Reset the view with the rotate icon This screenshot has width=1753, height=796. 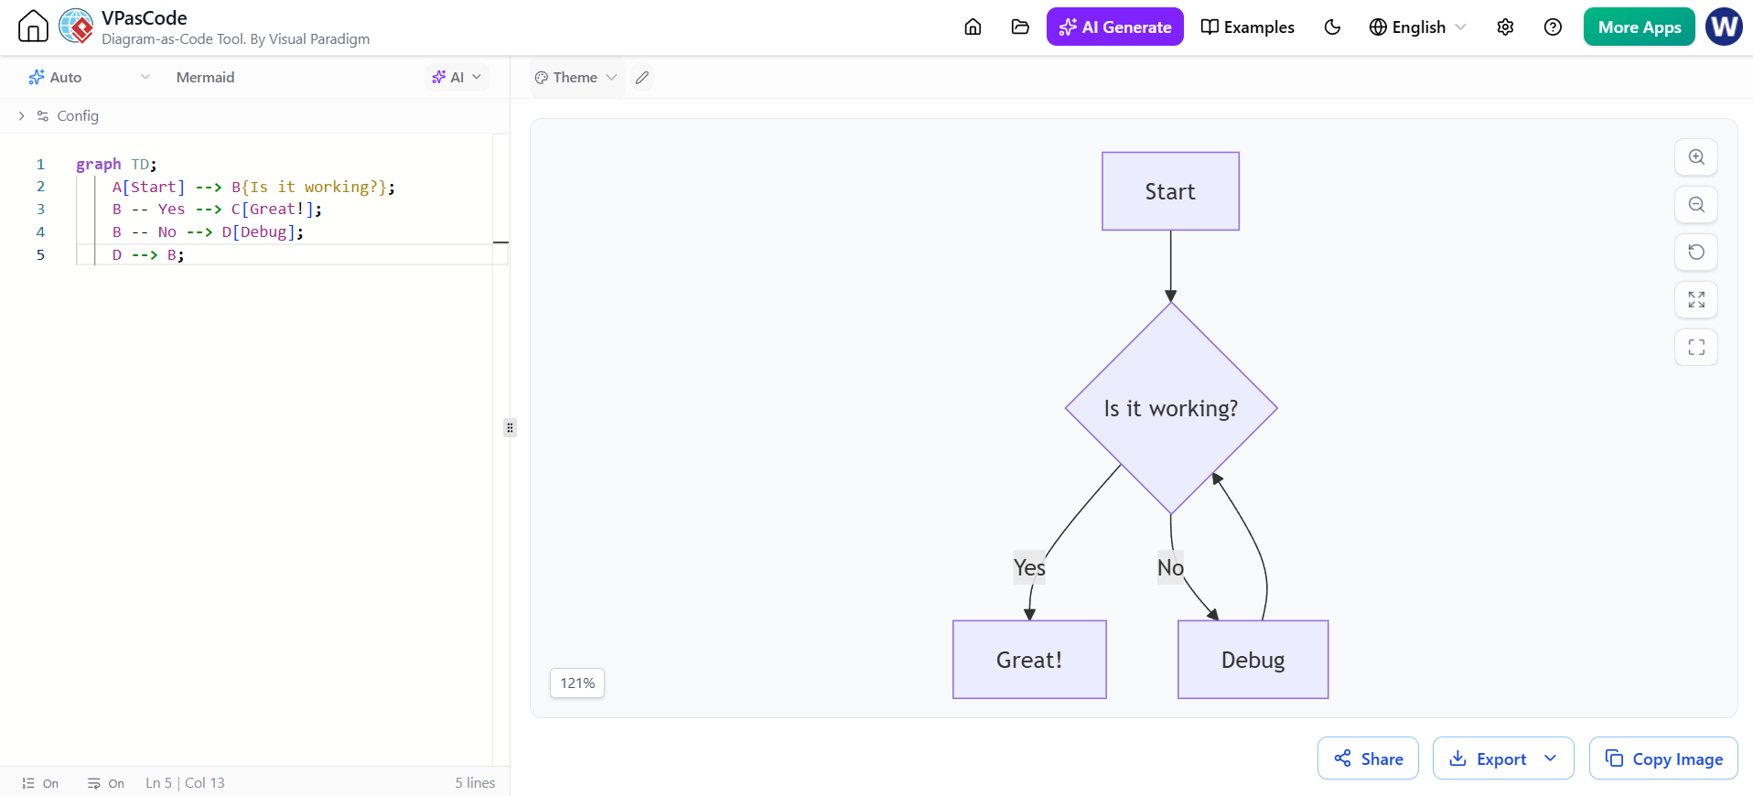coord(1696,252)
